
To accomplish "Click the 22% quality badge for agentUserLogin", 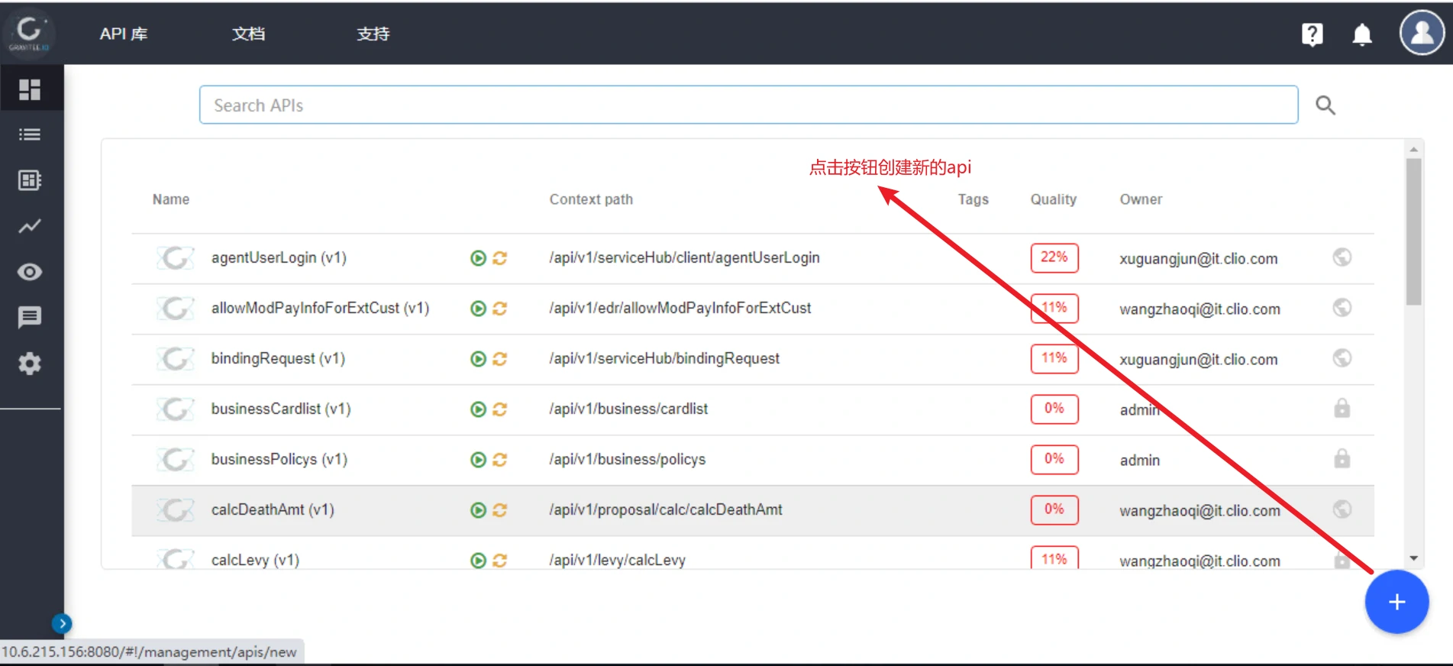I will tap(1054, 257).
